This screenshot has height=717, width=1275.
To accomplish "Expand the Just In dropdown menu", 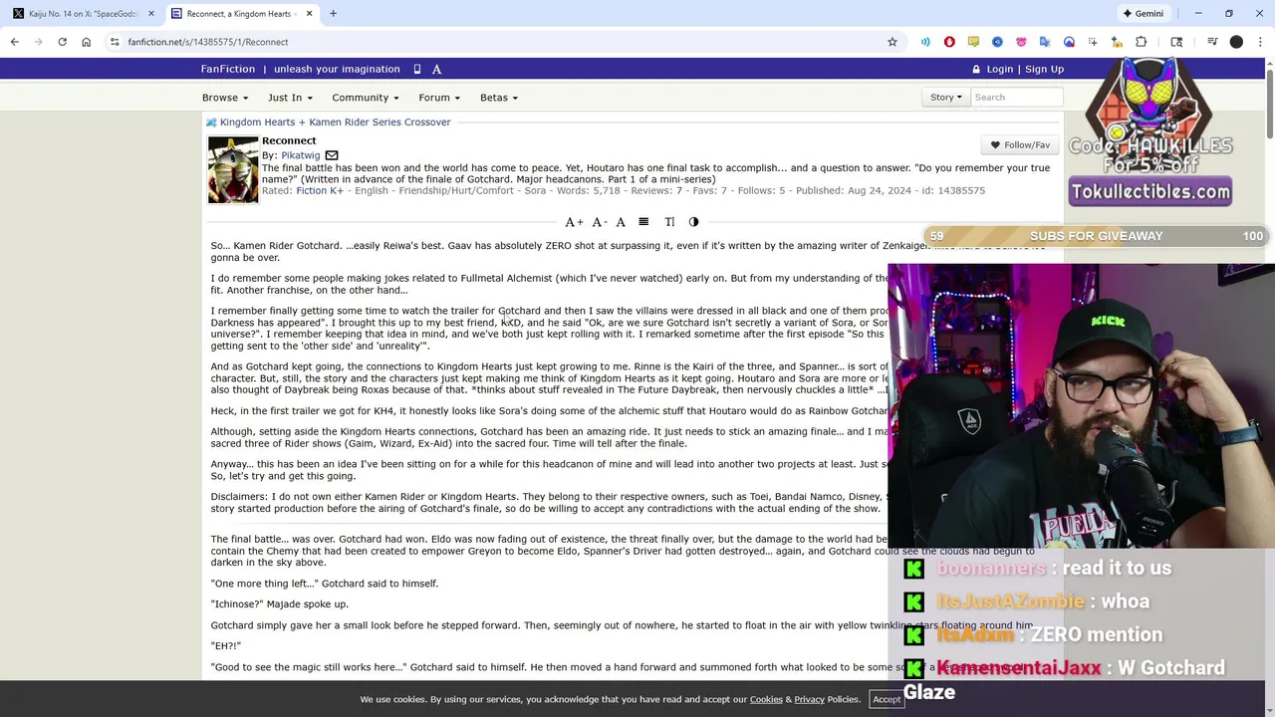I will (x=290, y=98).
